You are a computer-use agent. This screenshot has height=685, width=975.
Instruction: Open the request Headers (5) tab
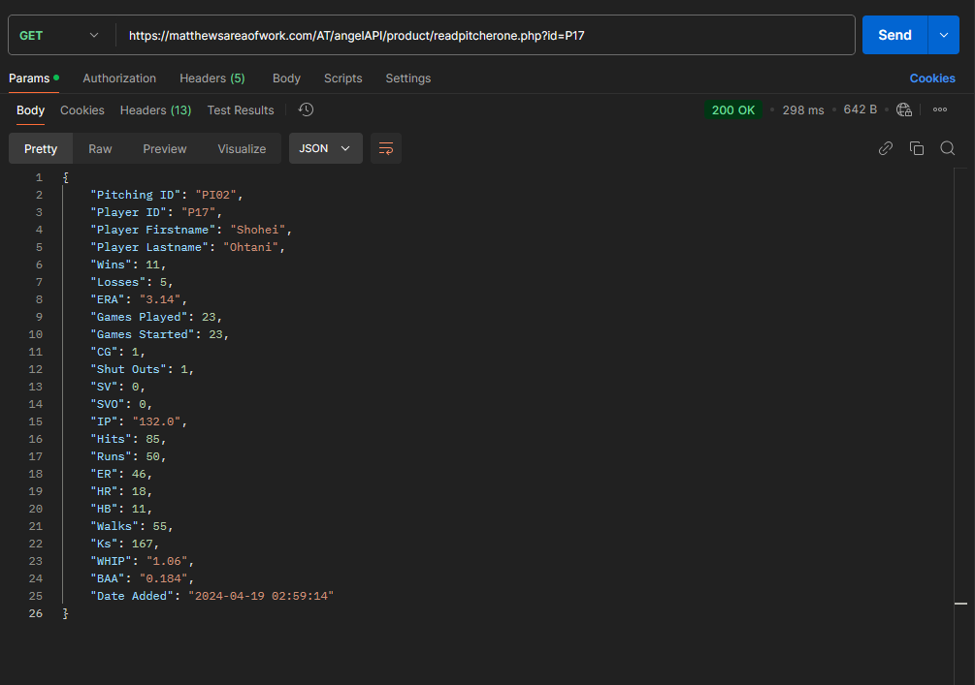(212, 78)
